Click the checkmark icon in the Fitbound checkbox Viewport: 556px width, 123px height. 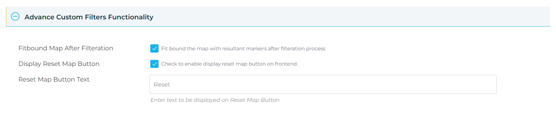coord(154,49)
